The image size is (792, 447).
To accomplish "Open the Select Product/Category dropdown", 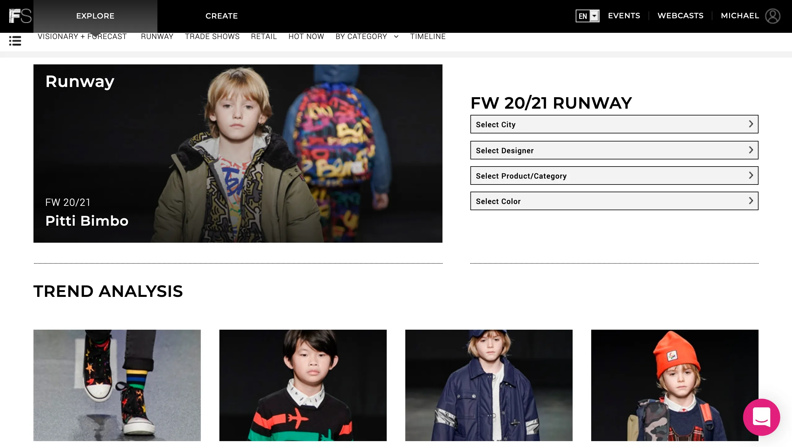I will pos(614,176).
